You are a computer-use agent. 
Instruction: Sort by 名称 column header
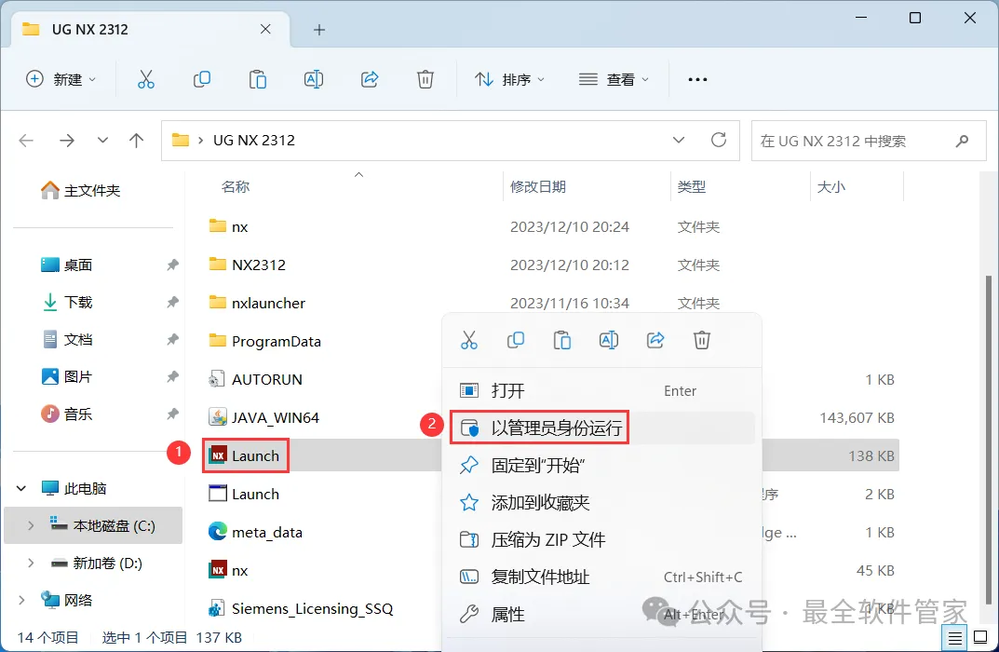[236, 186]
